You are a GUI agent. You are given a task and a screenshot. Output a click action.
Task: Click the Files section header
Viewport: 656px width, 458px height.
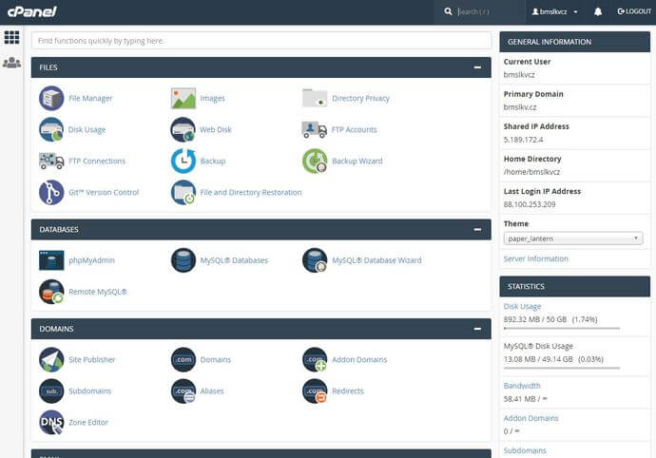pos(261,67)
